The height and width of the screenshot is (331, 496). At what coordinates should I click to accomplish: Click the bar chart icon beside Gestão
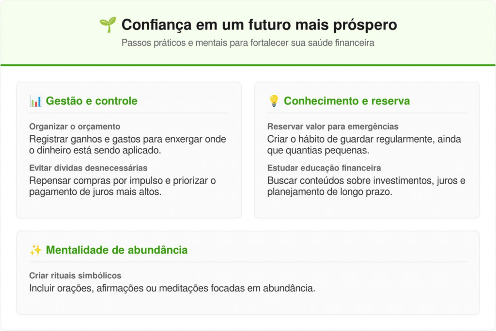click(35, 101)
